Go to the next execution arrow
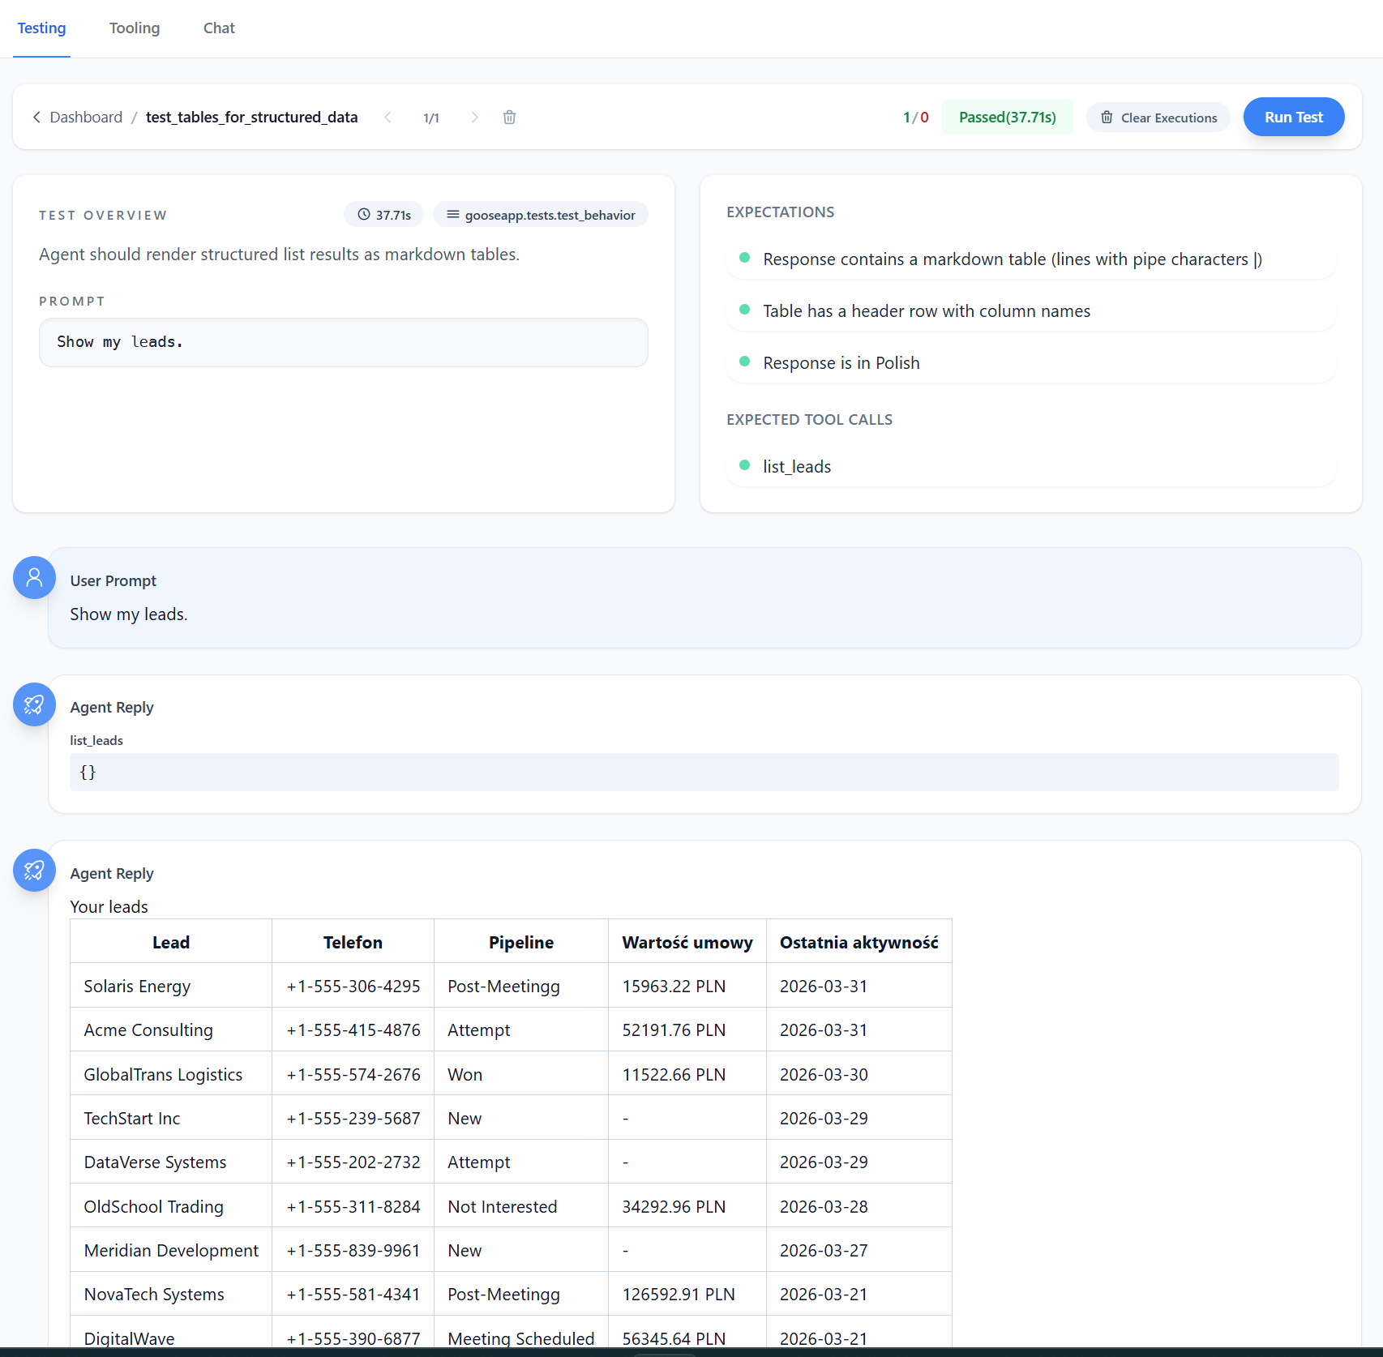 pos(474,118)
